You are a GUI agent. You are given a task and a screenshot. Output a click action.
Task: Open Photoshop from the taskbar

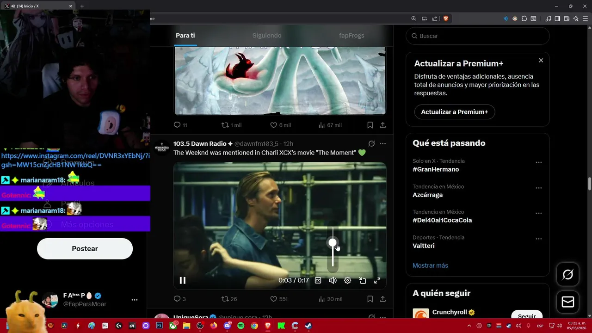pyautogui.click(x=160, y=326)
